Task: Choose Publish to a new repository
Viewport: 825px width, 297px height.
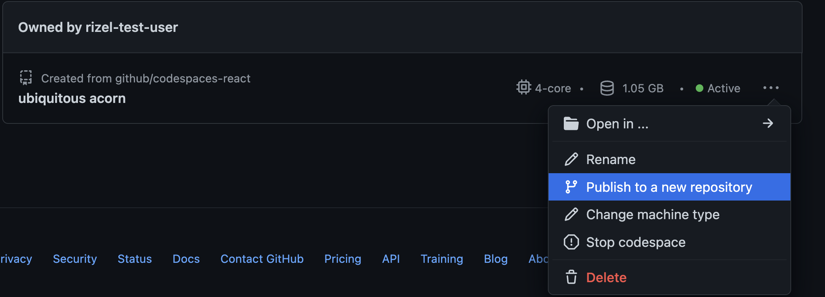Action: [x=669, y=187]
